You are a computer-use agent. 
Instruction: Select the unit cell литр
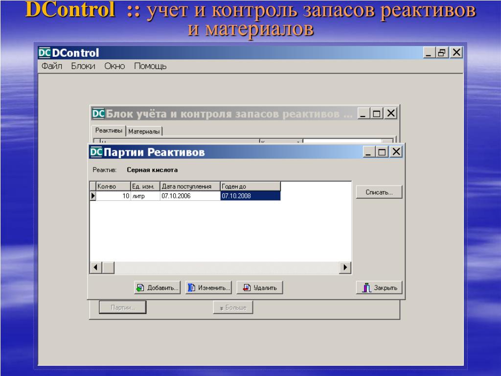pyautogui.click(x=145, y=196)
